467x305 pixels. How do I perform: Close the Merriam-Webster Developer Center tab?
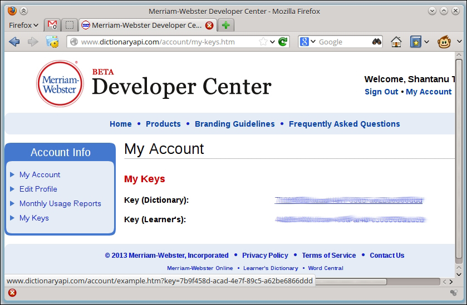tap(209, 25)
